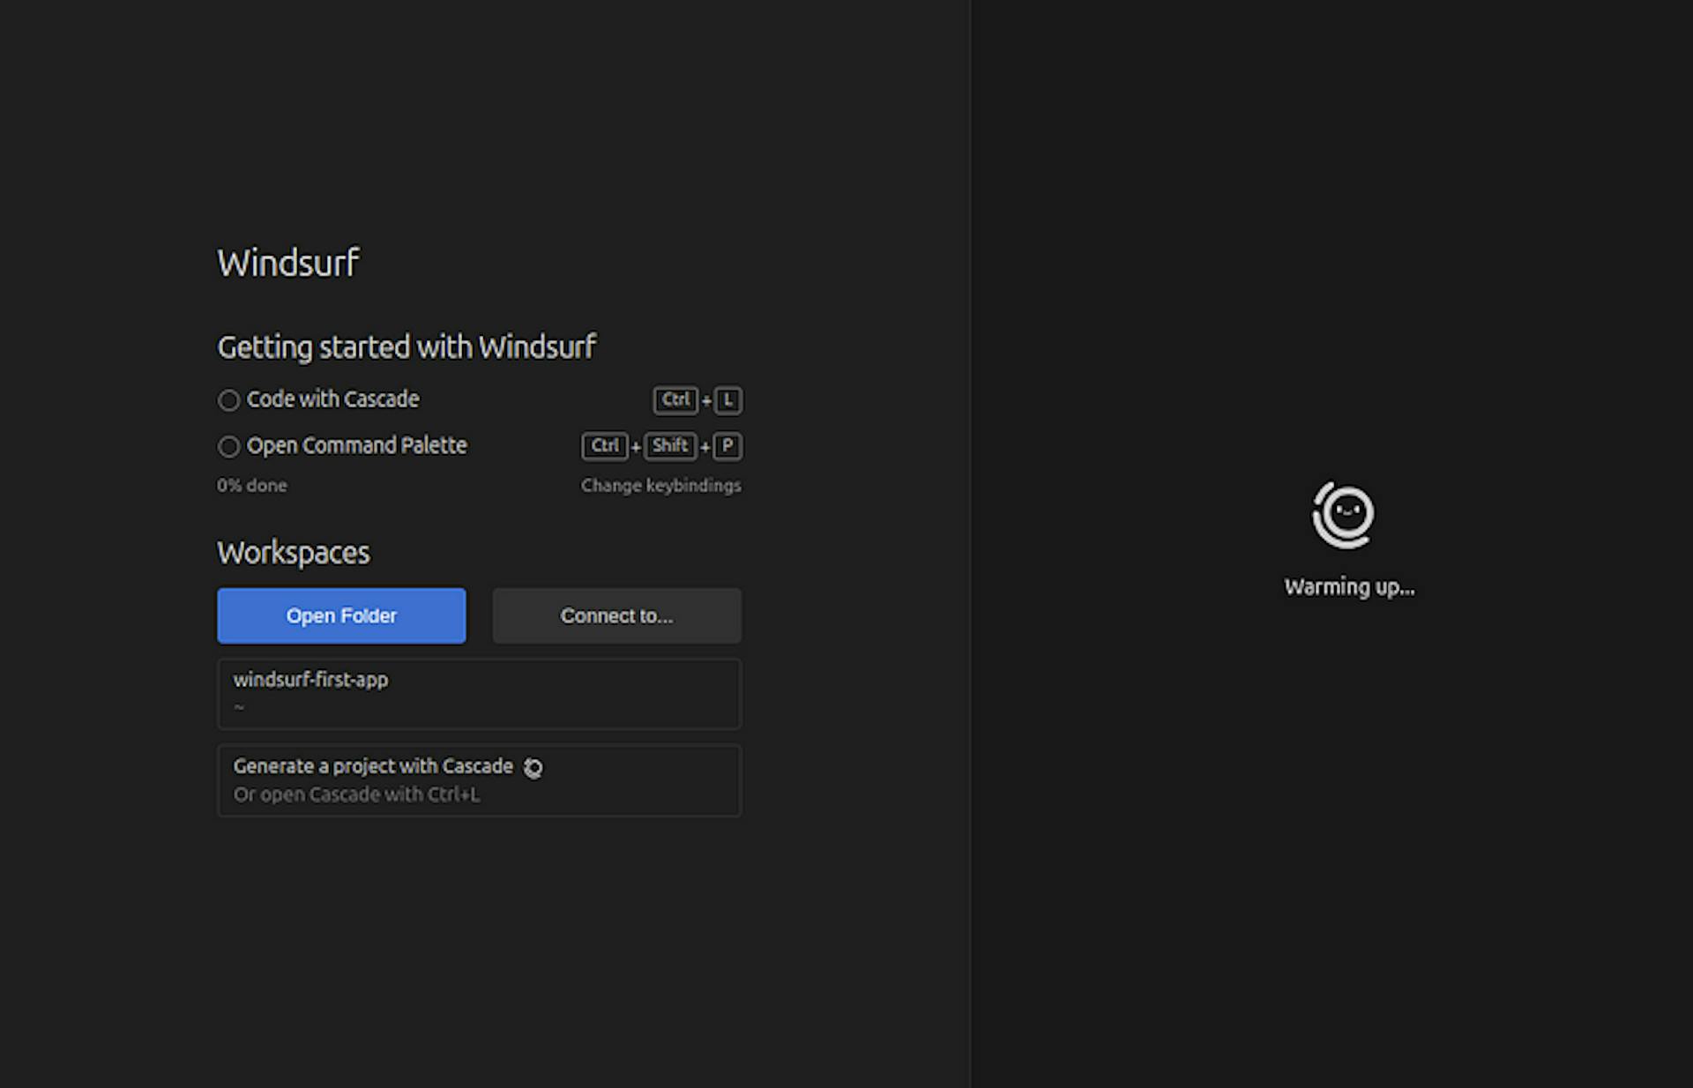This screenshot has height=1088, width=1693.
Task: Click the Windsurf title text
Action: [x=288, y=263]
